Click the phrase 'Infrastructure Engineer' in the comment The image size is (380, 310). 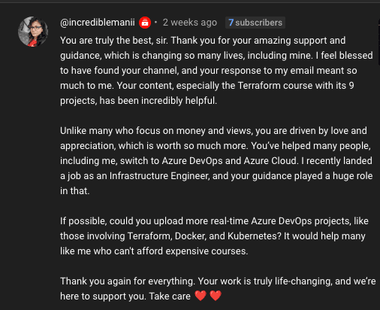click(x=159, y=176)
